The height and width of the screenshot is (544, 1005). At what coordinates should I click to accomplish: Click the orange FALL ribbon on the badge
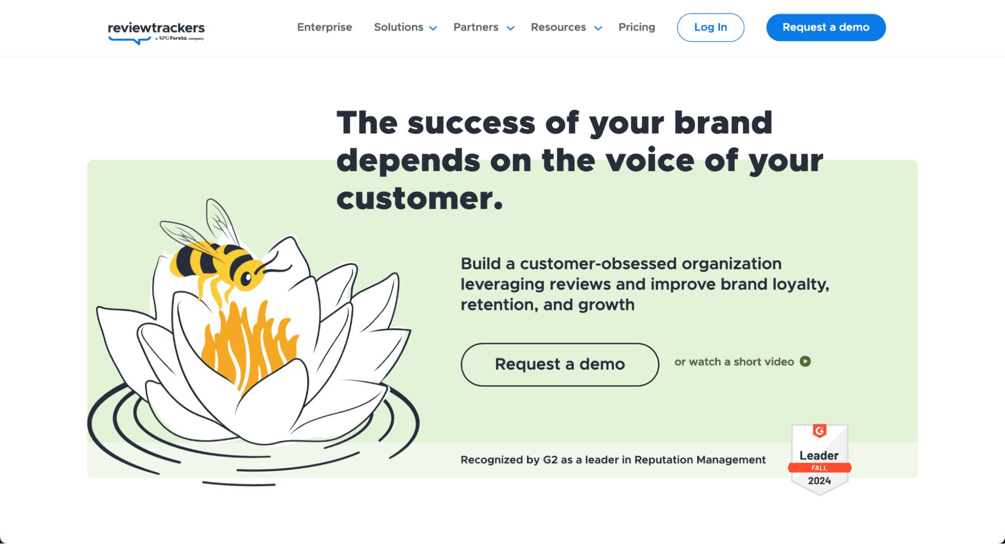819,467
